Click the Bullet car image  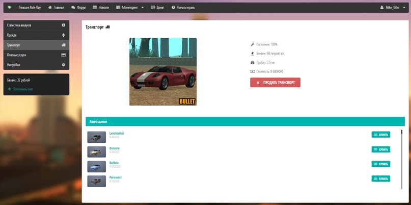[163, 72]
